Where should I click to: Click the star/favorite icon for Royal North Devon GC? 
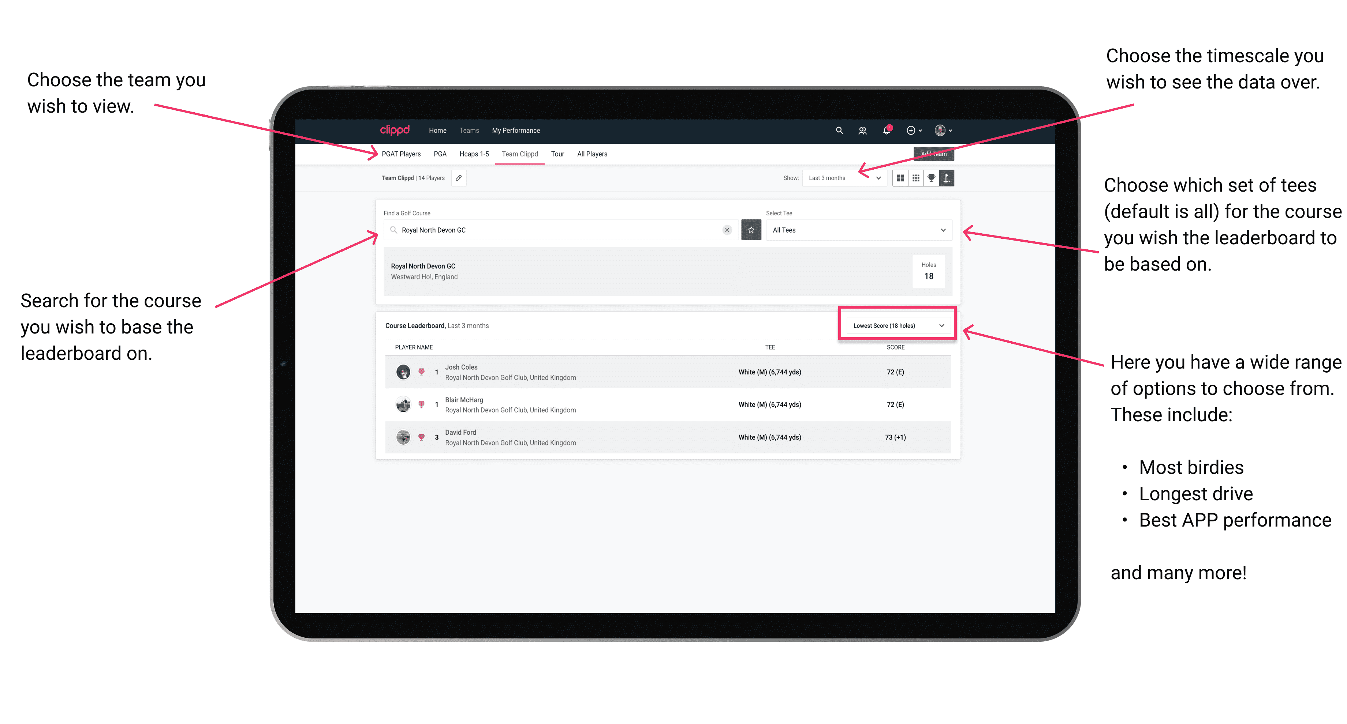pos(751,229)
